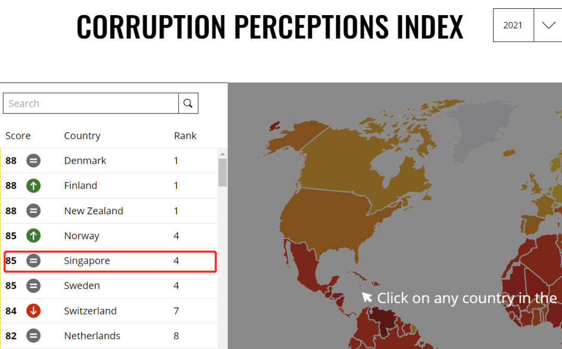This screenshot has height=349, width=562.
Task: Click the list scroll-up arrow
Action: click(223, 154)
